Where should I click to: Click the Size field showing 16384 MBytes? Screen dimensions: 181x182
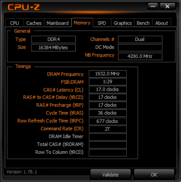[x=53, y=48]
